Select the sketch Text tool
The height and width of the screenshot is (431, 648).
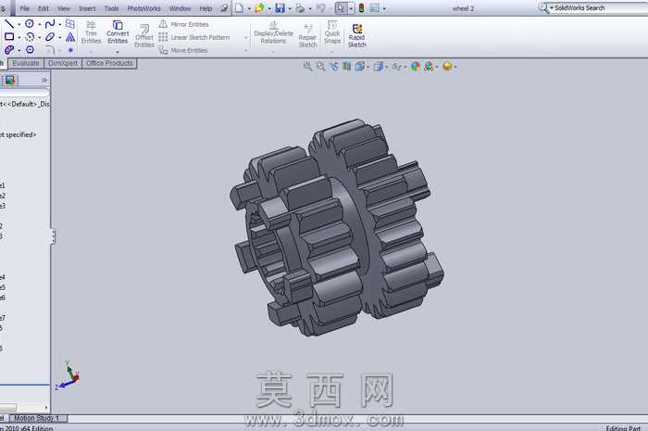pyautogui.click(x=70, y=37)
